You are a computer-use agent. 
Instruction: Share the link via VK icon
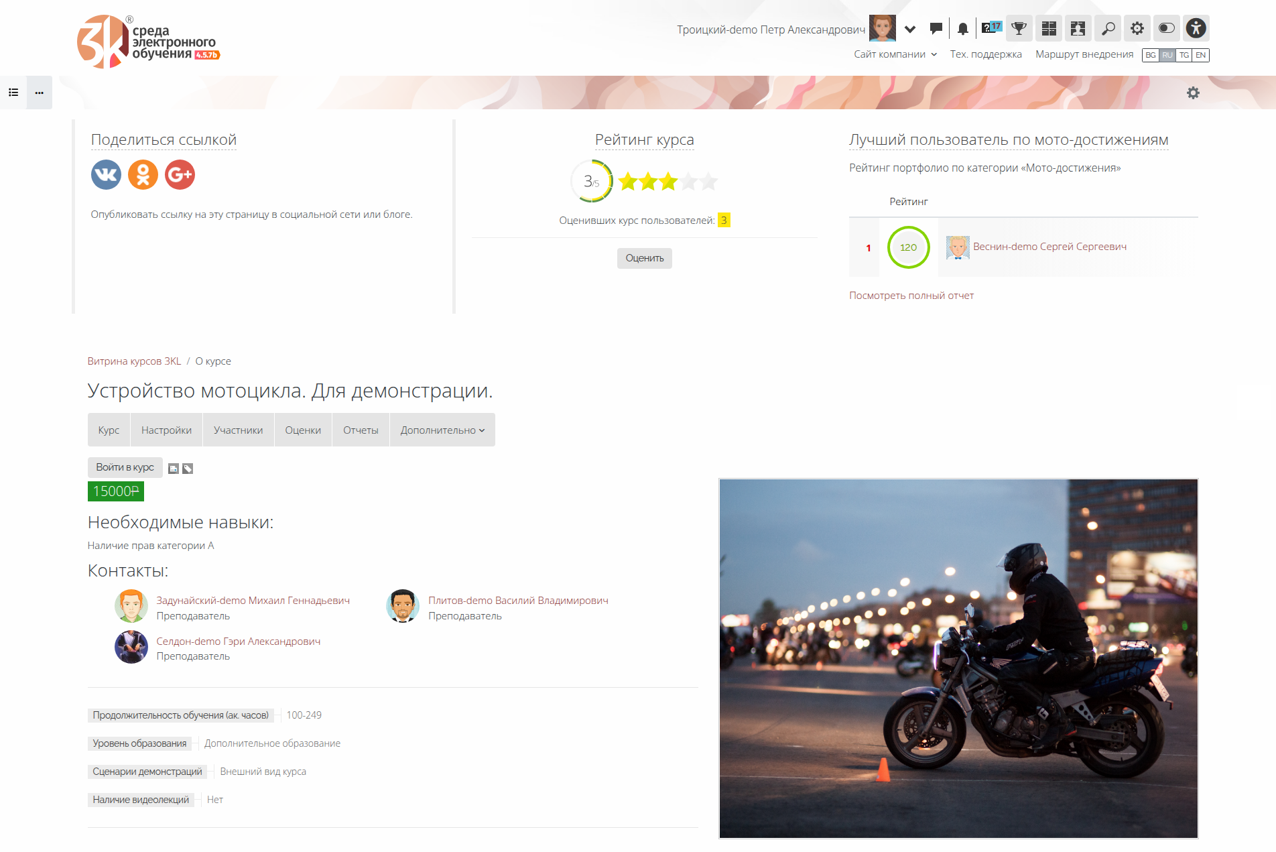(x=106, y=175)
